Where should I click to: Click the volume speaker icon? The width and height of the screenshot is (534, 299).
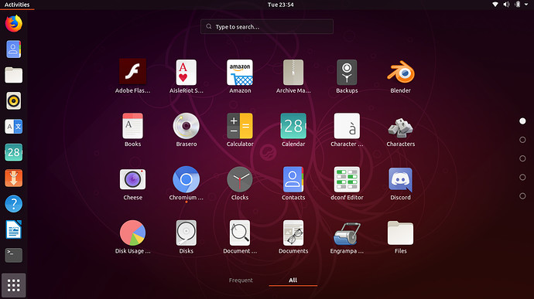pos(506,5)
